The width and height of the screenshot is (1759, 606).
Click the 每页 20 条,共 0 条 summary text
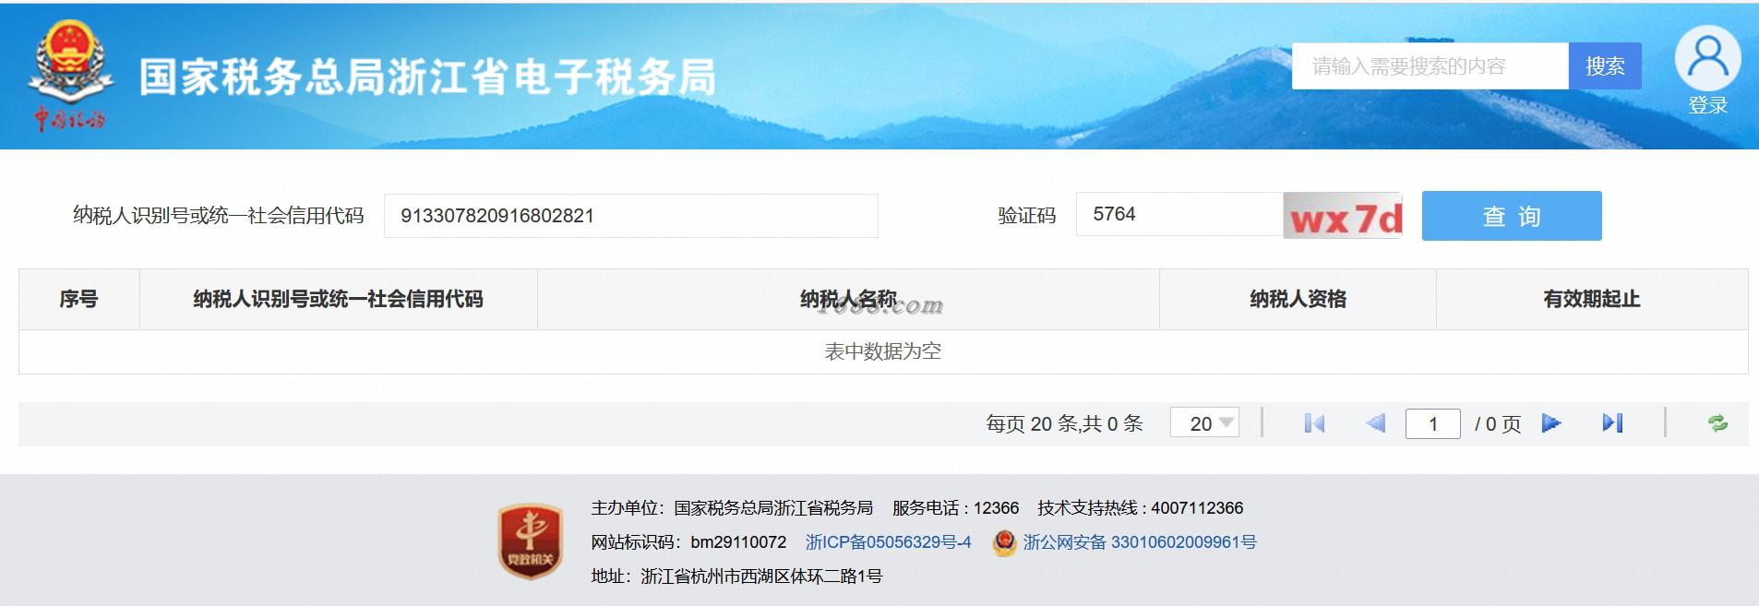pos(1064,423)
